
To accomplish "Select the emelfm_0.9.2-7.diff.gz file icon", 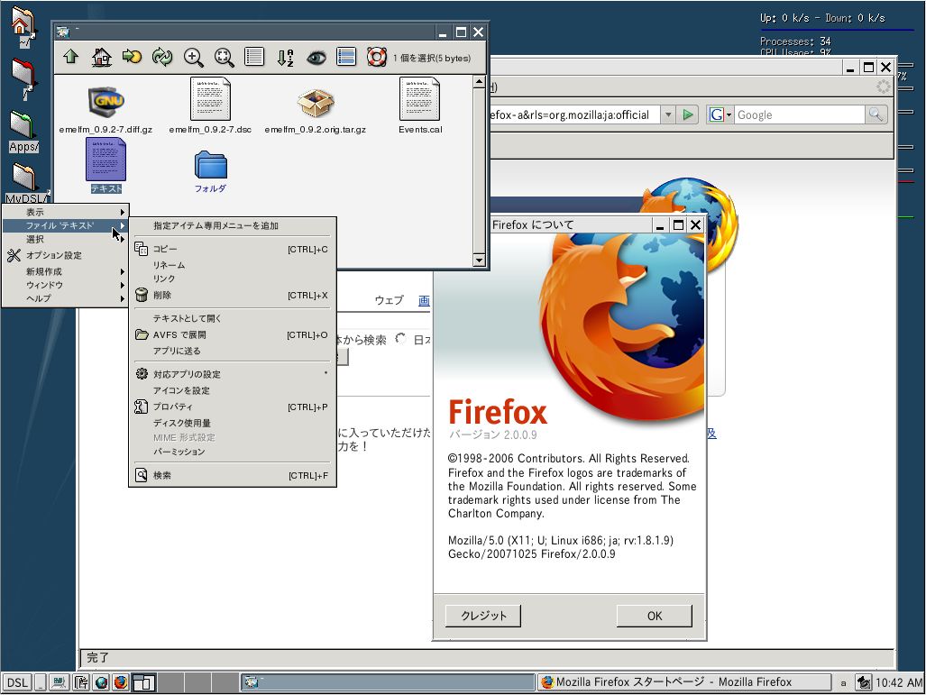I will (106, 102).
